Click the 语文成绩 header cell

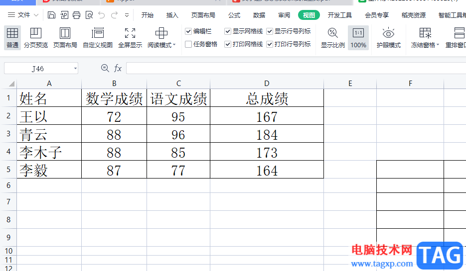tap(178, 98)
